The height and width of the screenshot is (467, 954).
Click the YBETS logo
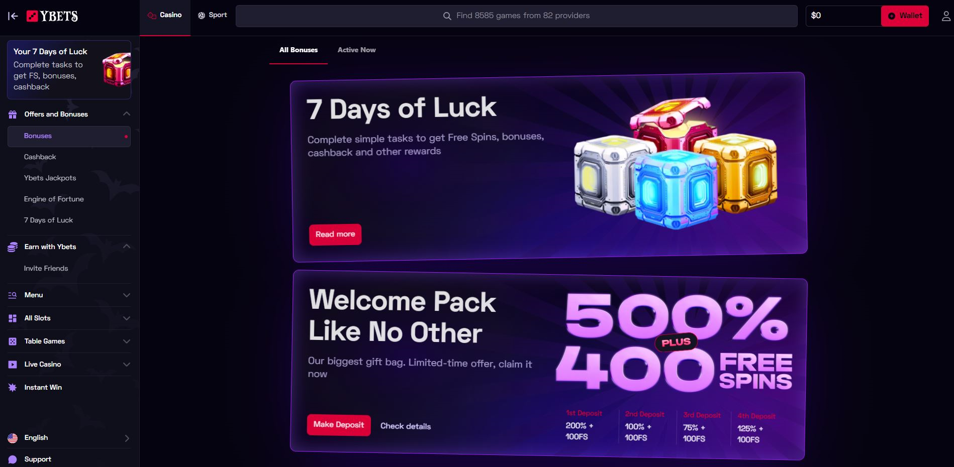coord(52,16)
